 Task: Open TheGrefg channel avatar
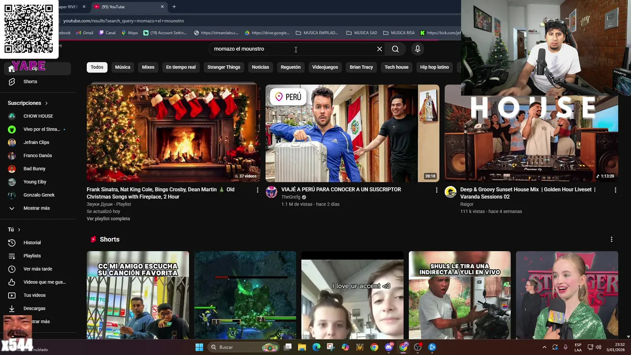pyautogui.click(x=272, y=192)
